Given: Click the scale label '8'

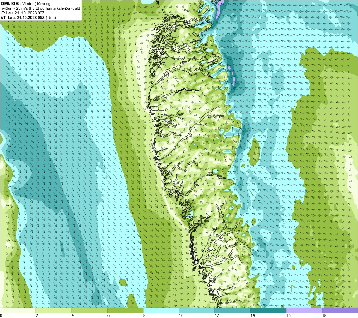Looking at the screenshot, I should [x=144, y=316].
